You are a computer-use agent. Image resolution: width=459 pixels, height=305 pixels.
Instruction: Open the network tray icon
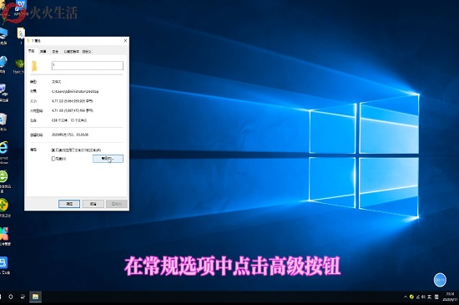point(418,297)
